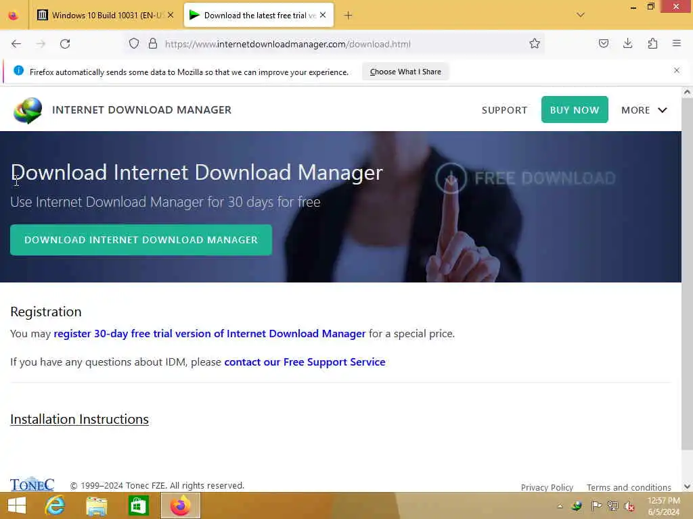View site security via the padlock icon
Image resolution: width=693 pixels, height=519 pixels.
click(x=153, y=44)
